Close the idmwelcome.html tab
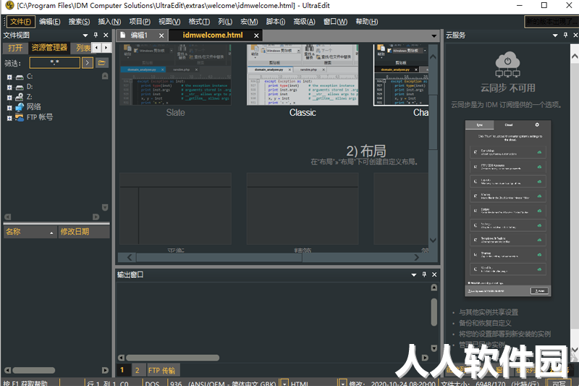 pyautogui.click(x=256, y=35)
